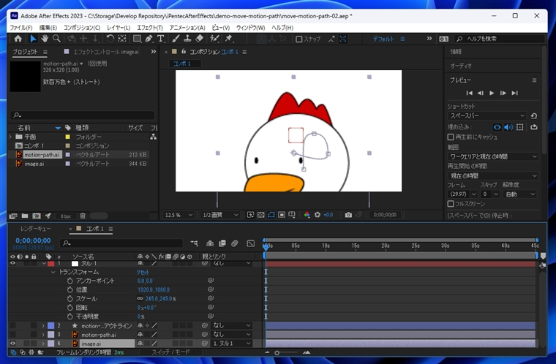This screenshot has width=556, height=364.
Task: Click the リセット link for Transform
Action: [143, 271]
